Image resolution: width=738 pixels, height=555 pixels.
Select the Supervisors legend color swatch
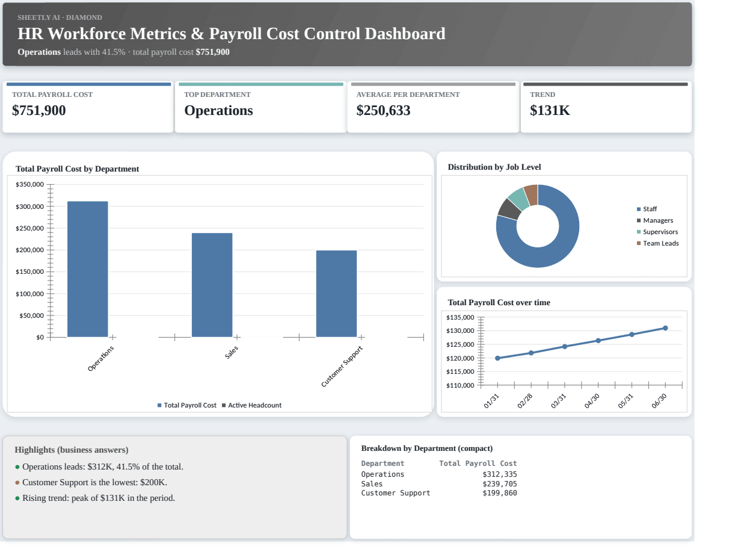point(639,232)
